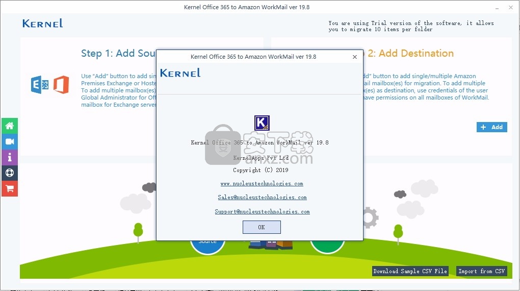Image resolution: width=520 pixels, height=291 pixels.
Task: Click the dialog title bar text
Action: coord(253,57)
